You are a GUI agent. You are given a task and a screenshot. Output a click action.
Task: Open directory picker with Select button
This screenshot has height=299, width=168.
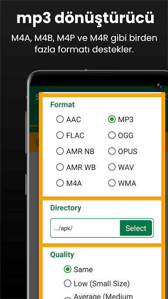click(136, 228)
